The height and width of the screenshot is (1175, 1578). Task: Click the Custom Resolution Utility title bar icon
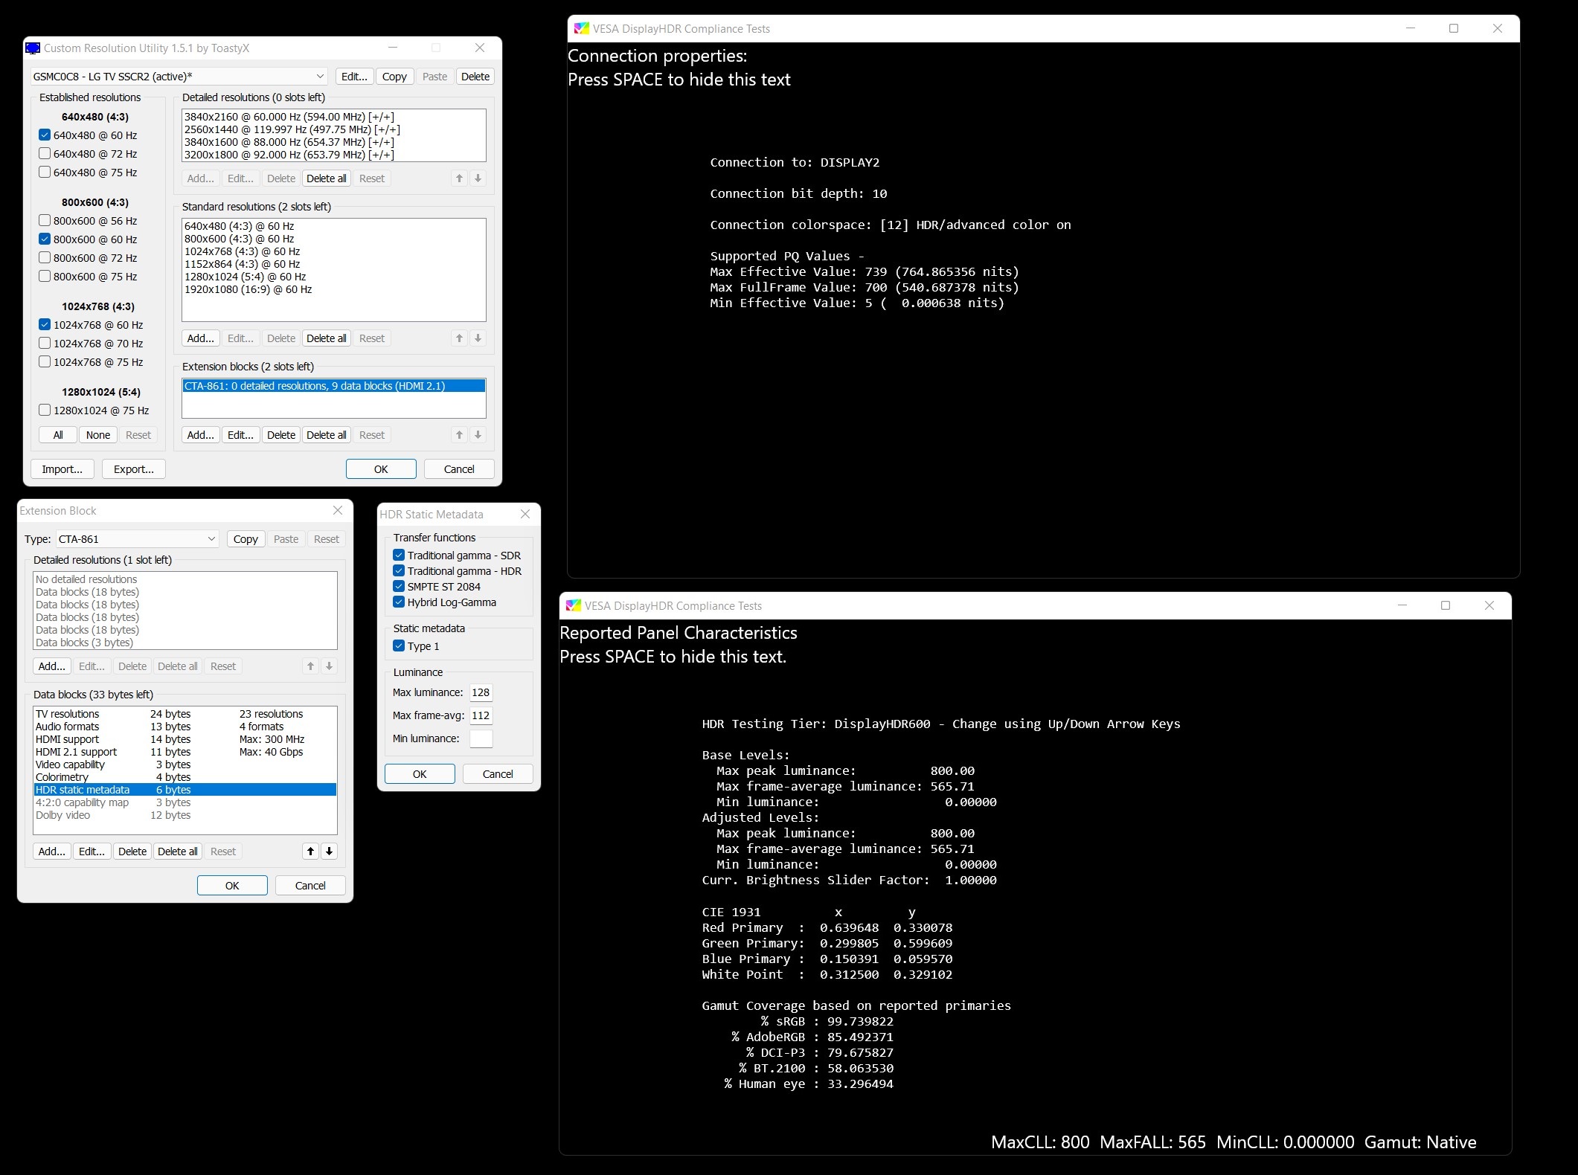click(33, 48)
